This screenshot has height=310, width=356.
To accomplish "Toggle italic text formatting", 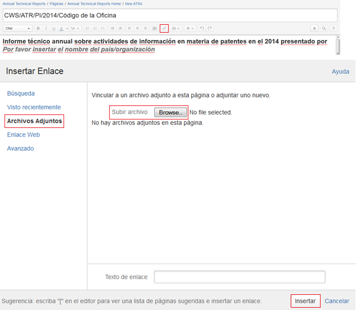I will (x=46, y=28).
